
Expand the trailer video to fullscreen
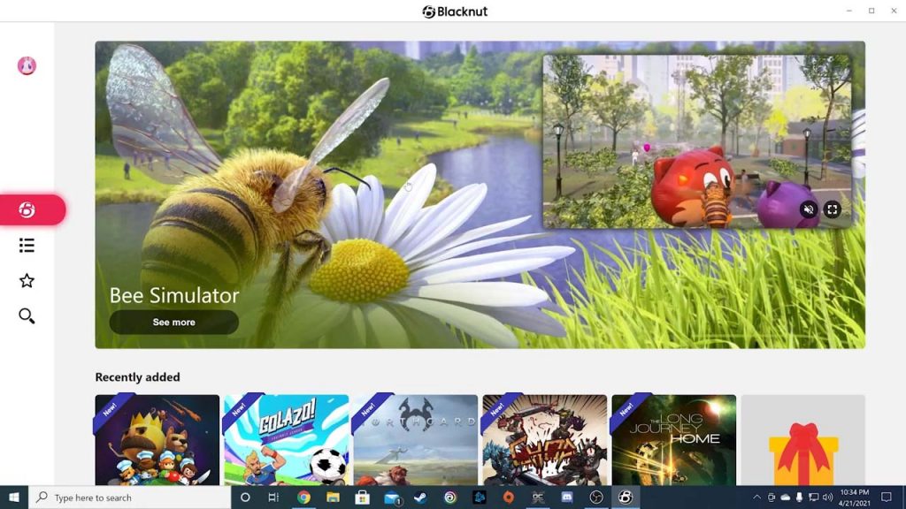[832, 209]
